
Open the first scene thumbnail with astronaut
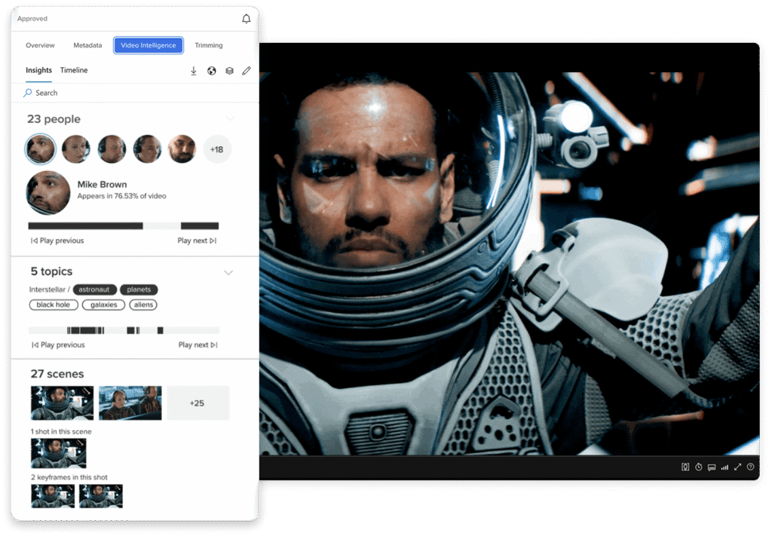pos(62,403)
